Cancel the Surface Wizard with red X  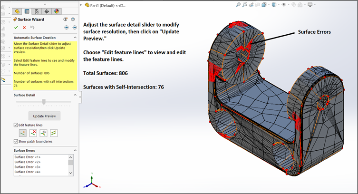24,28
